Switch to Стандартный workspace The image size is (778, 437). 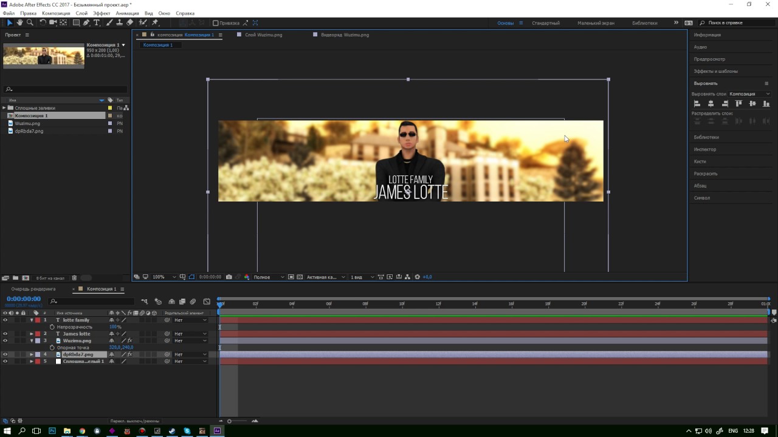[x=545, y=23]
